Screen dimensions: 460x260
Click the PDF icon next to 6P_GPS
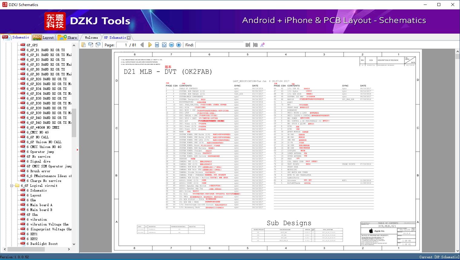click(x=23, y=45)
